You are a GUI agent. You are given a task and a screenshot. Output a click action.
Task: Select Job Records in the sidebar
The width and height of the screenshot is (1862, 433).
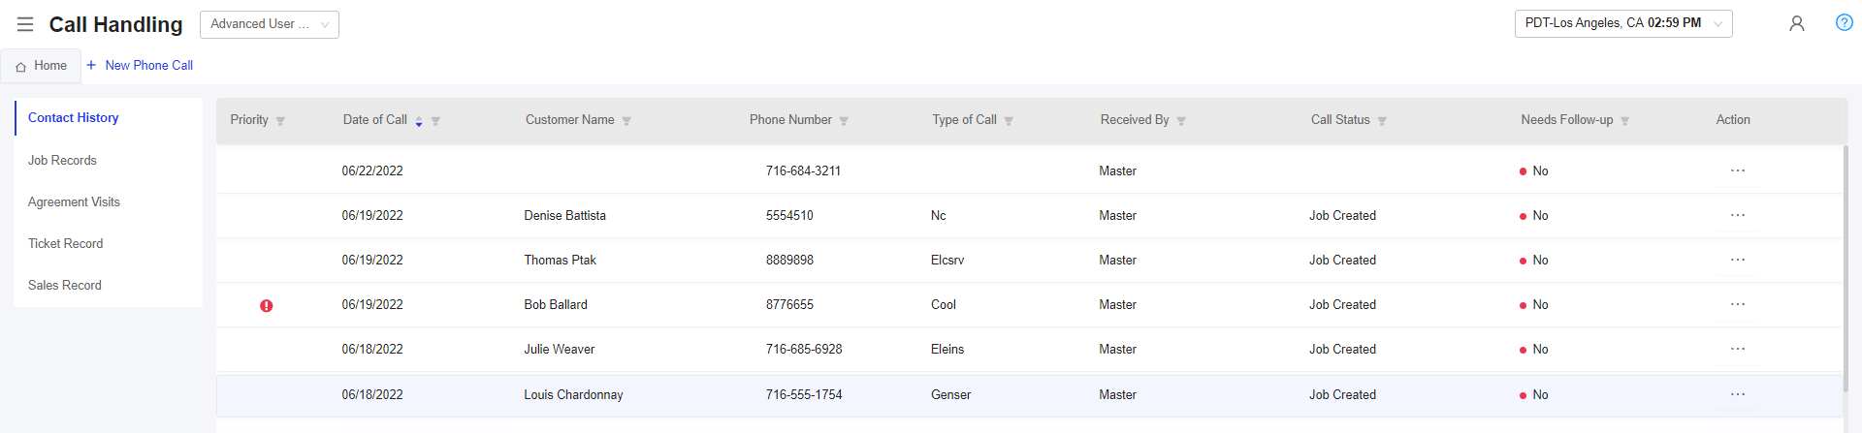coord(62,160)
